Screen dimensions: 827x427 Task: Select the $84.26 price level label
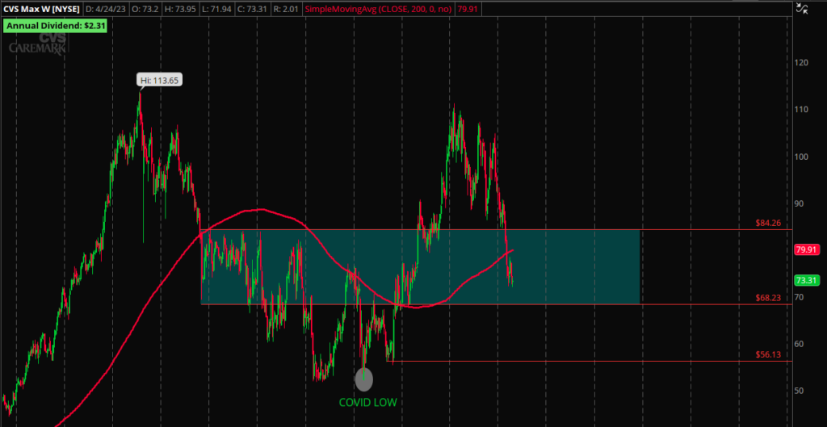tap(767, 222)
